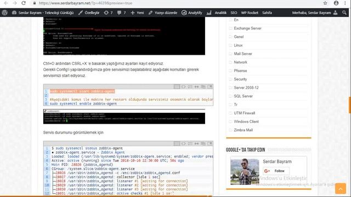Click the GOOGLE+'DA TAKİP EDİN heading
The image size is (351, 197).
point(245,149)
